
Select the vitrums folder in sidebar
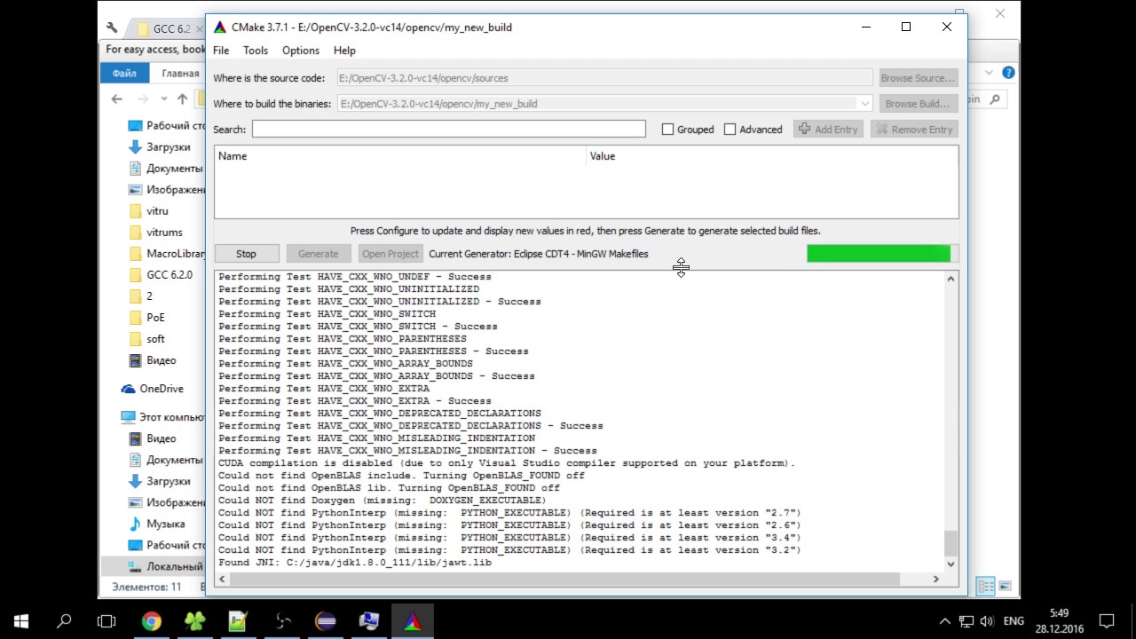click(x=164, y=233)
